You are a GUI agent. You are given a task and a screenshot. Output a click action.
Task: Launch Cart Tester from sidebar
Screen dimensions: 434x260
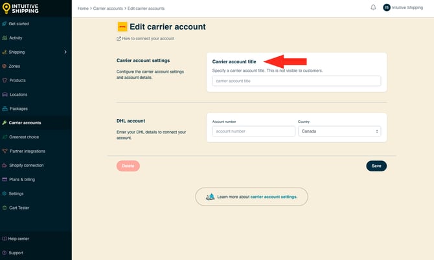[19, 208]
